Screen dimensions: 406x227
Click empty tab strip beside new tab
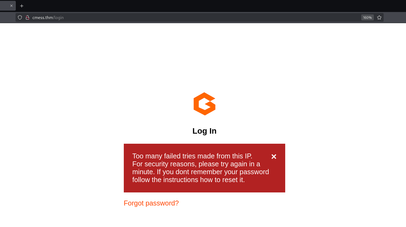coord(191,6)
